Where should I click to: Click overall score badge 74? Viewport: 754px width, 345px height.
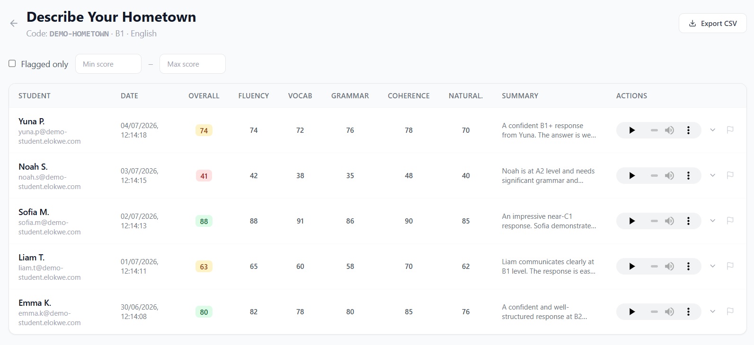coord(204,130)
